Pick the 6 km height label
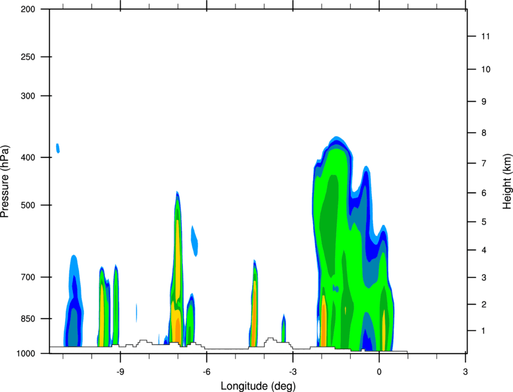 [x=483, y=193]
